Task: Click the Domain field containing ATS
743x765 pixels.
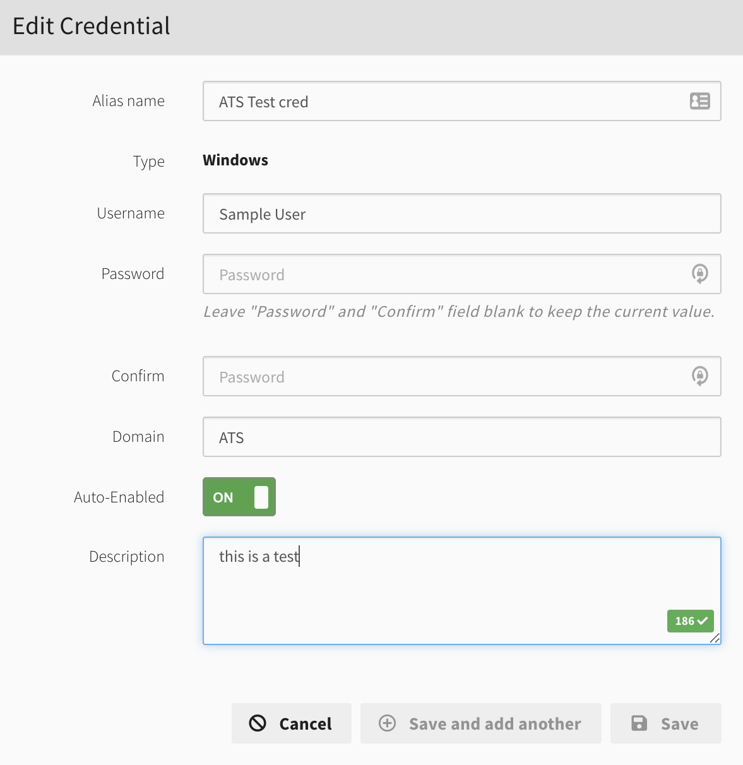Action: pyautogui.click(x=461, y=437)
